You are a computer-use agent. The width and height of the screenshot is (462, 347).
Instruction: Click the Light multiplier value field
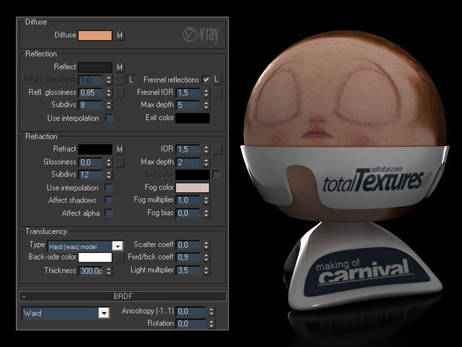click(x=188, y=270)
